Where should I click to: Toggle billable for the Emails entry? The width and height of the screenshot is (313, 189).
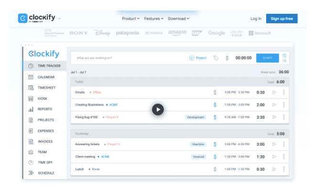[x=215, y=92]
